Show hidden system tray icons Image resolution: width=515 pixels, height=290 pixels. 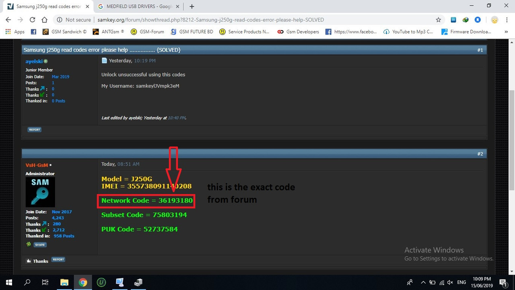point(423,282)
